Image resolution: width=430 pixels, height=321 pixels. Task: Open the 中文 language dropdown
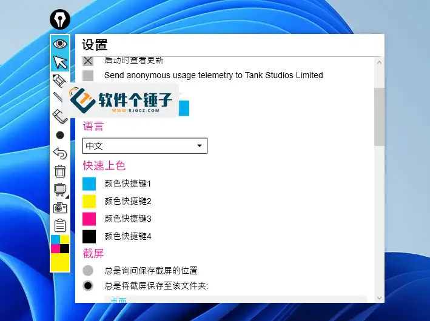pyautogui.click(x=145, y=146)
